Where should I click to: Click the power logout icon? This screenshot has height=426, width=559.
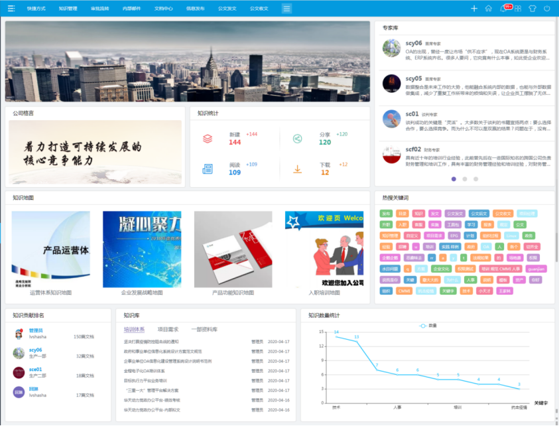(x=547, y=9)
